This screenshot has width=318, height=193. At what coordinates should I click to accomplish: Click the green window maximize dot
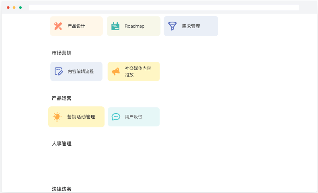pyautogui.click(x=21, y=8)
